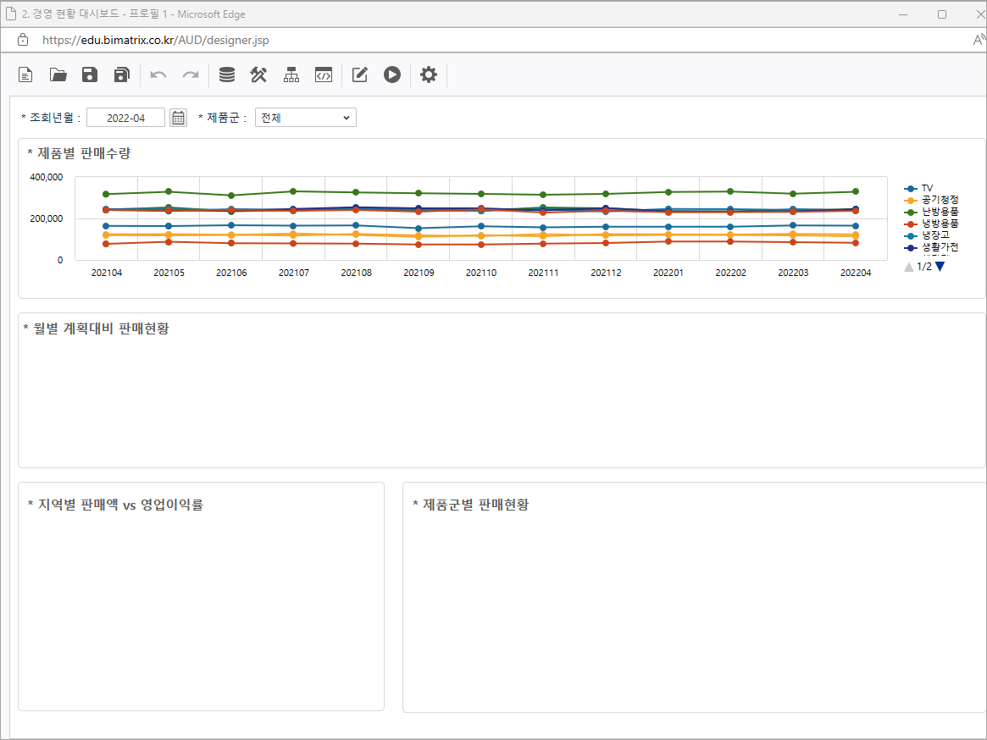Expand the 제품군 dropdown
This screenshot has height=740, width=987.
(305, 118)
